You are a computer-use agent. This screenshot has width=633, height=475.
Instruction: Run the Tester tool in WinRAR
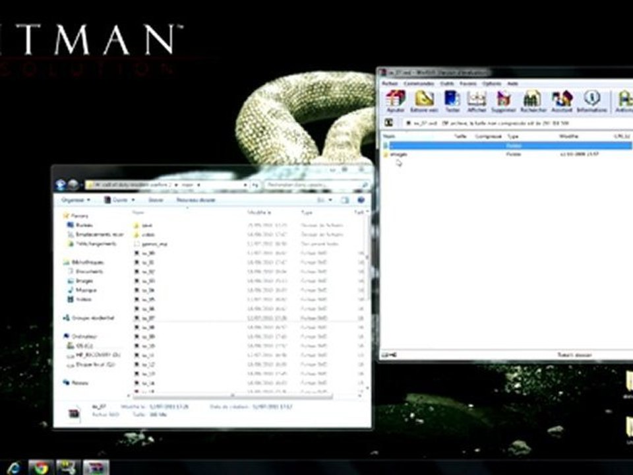click(452, 101)
